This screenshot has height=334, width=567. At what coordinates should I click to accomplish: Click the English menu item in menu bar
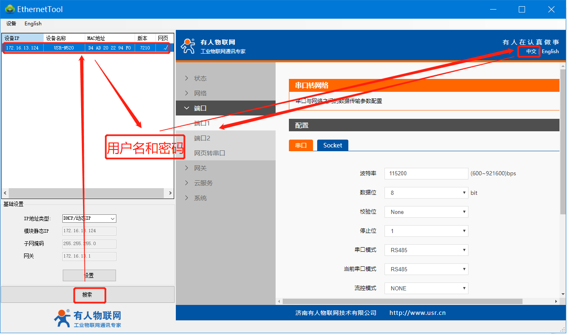33,24
